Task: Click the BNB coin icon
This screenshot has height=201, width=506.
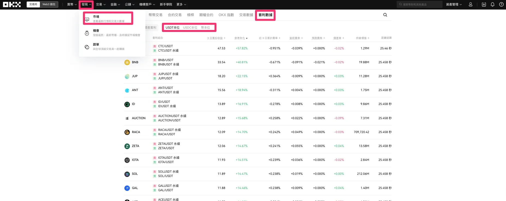Action: coord(127,62)
